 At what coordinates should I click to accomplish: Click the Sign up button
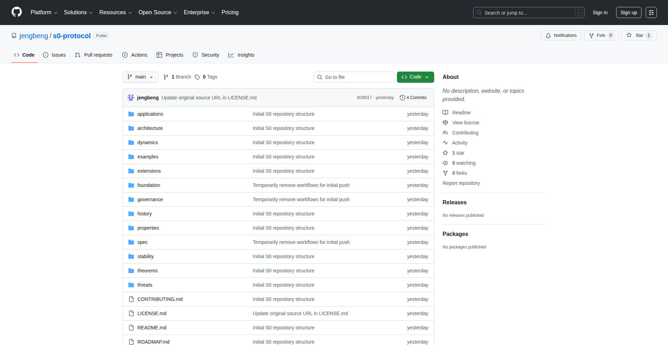[628, 13]
